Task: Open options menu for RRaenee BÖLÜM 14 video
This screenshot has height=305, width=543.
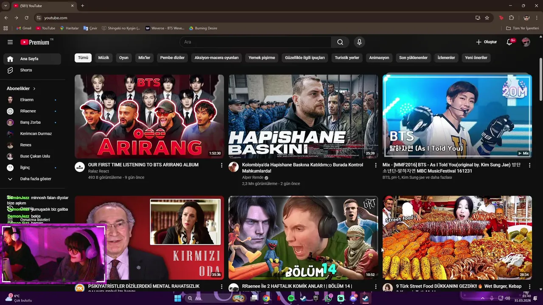Action: point(375,286)
